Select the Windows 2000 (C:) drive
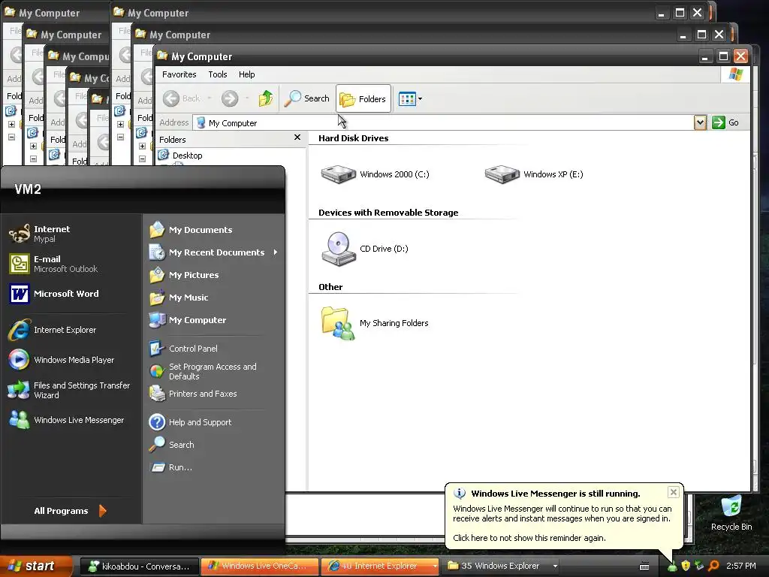The width and height of the screenshot is (769, 577). click(x=375, y=174)
